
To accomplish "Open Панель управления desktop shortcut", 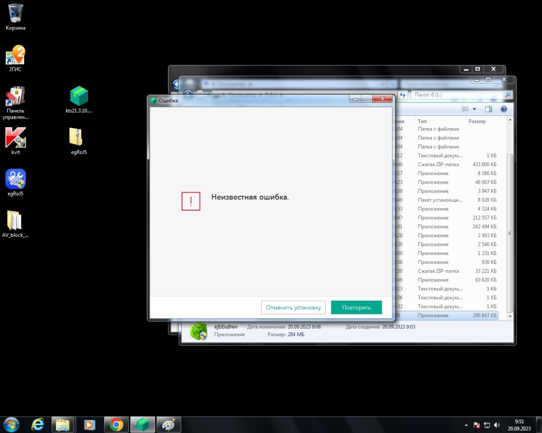I will click(x=15, y=103).
